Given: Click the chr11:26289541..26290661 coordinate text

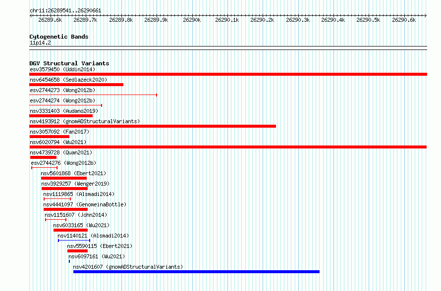Looking at the screenshot, I should [65, 11].
